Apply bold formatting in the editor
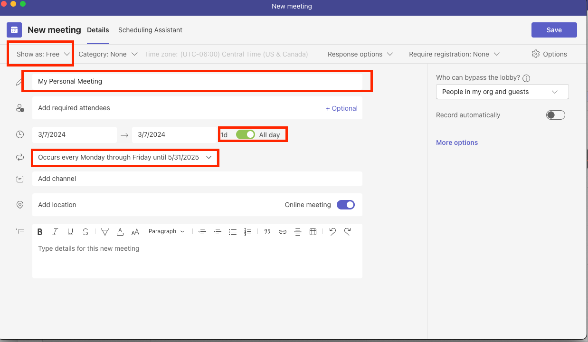This screenshot has width=588, height=342. (x=40, y=232)
